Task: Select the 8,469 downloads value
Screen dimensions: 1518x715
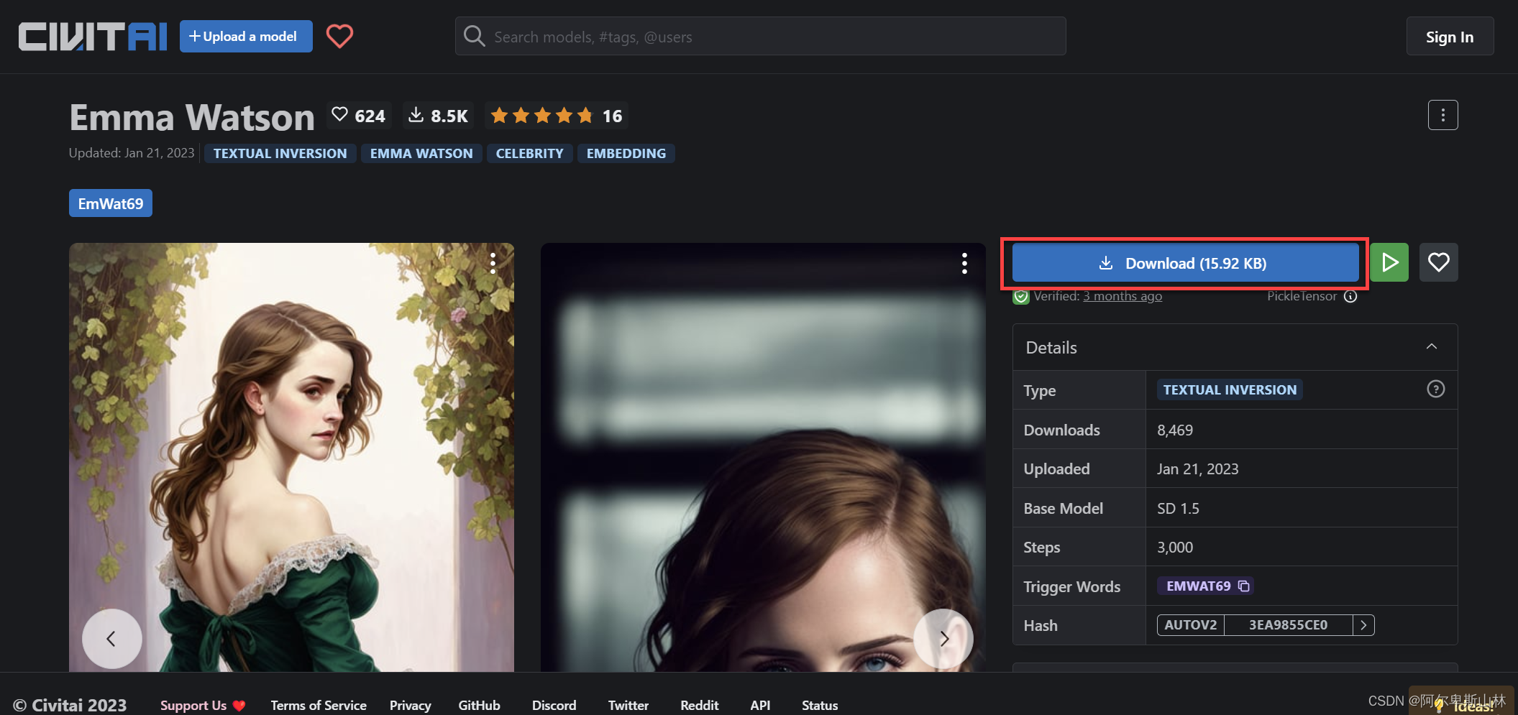Action: click(1175, 430)
